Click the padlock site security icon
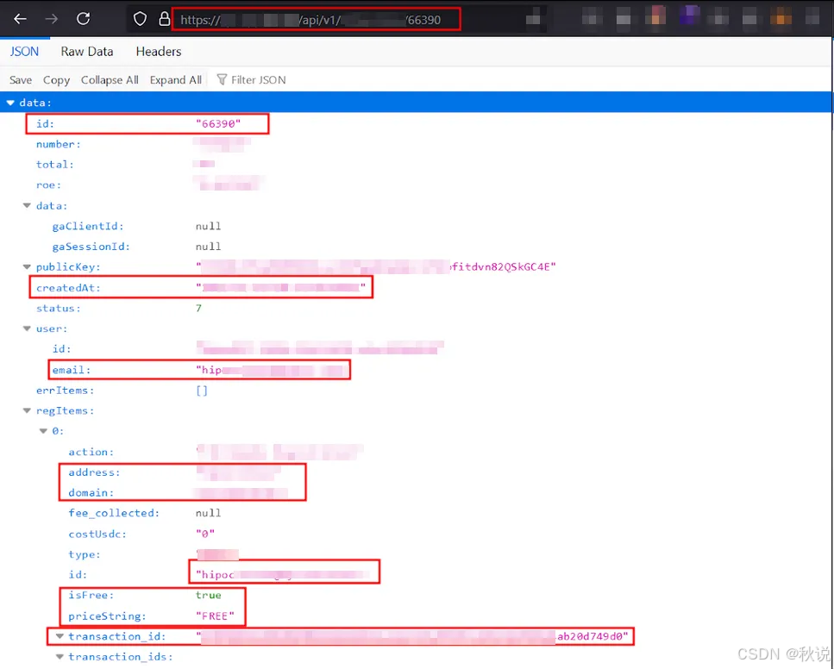The height and width of the screenshot is (669, 834). 165,19
